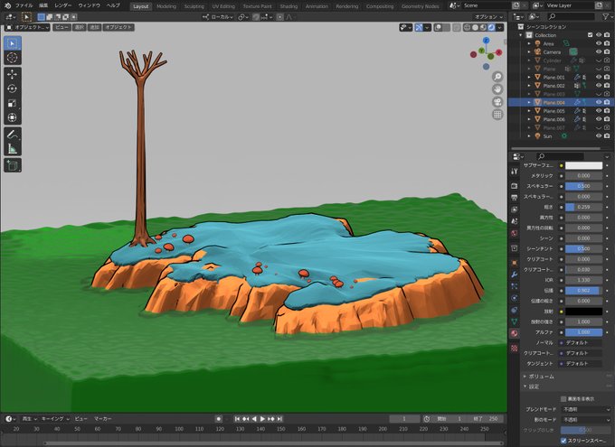Select the Move tool
This screenshot has width=615, height=447.
(12, 74)
